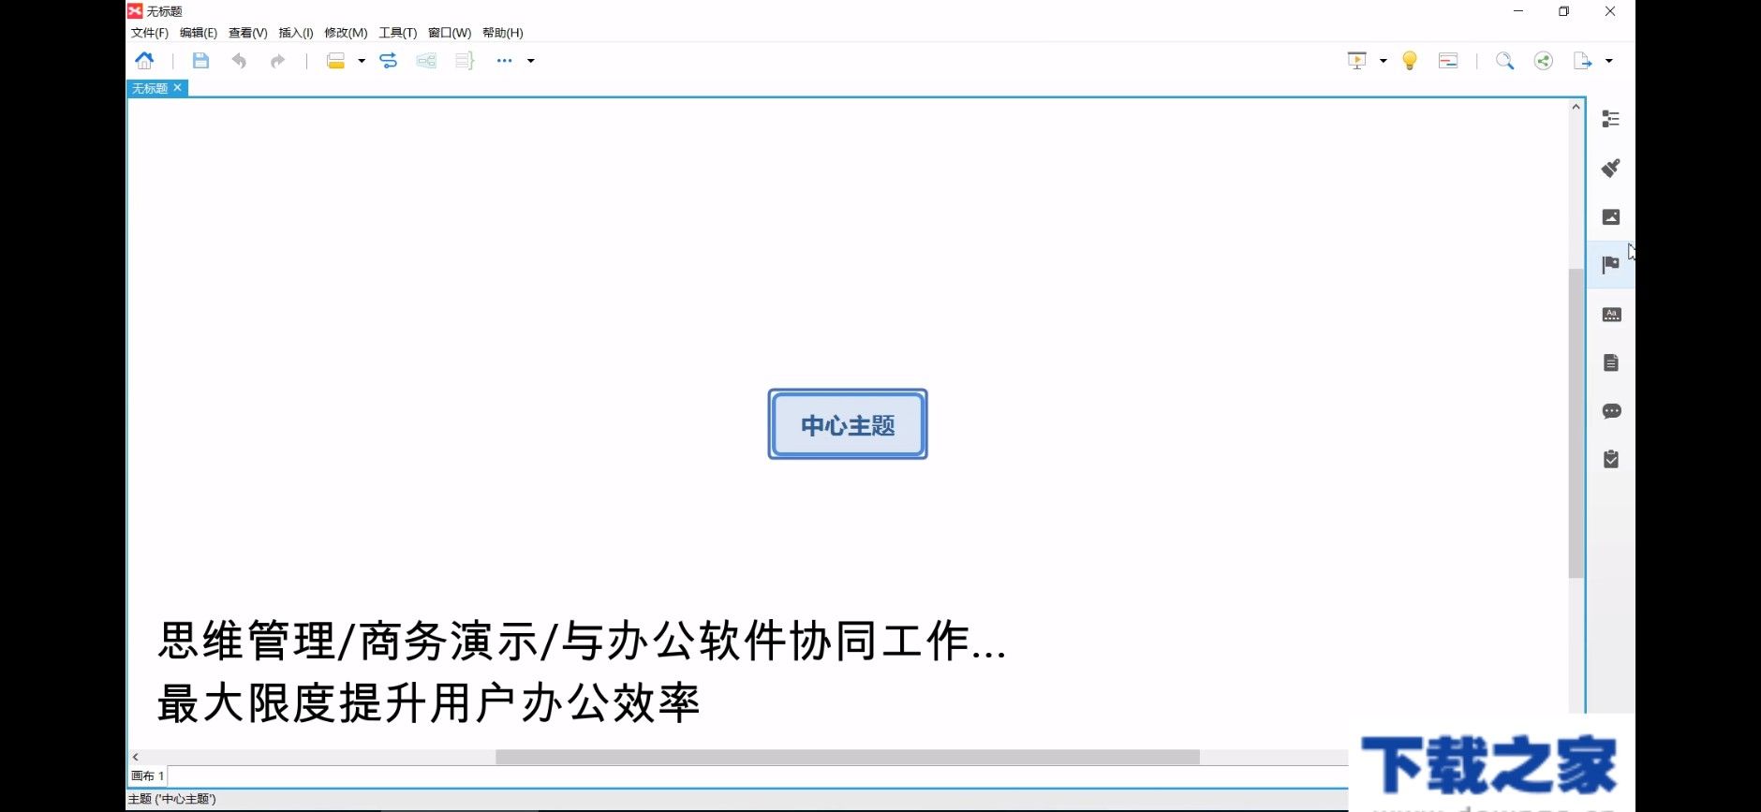Viewport: 1761px width, 812px height.
Task: Click the status bar text 主题 ('中心主题')
Action: pyautogui.click(x=172, y=799)
